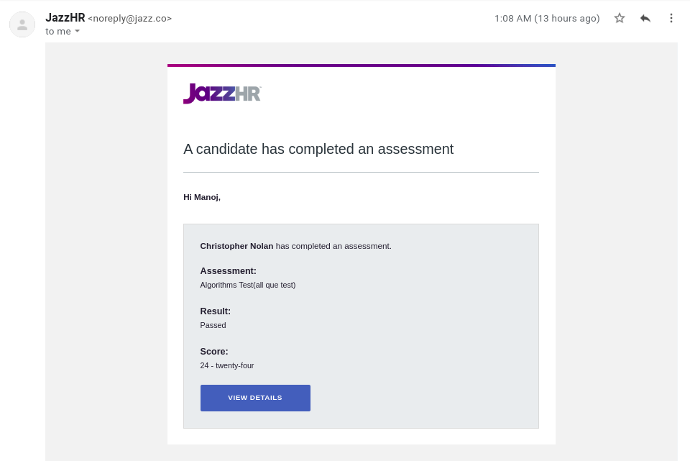690x461 pixels.
Task: Click the VIEW DETAILS button
Action: 255,398
